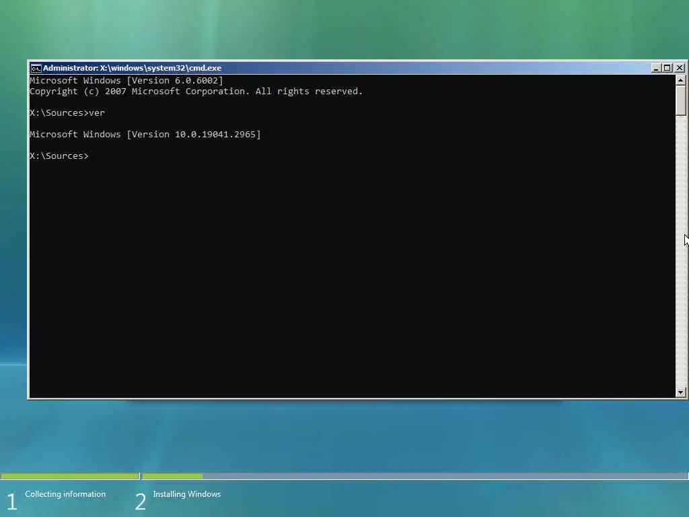The width and height of the screenshot is (689, 517).
Task: Minimize the Administrator cmd.exe window
Action: point(655,68)
